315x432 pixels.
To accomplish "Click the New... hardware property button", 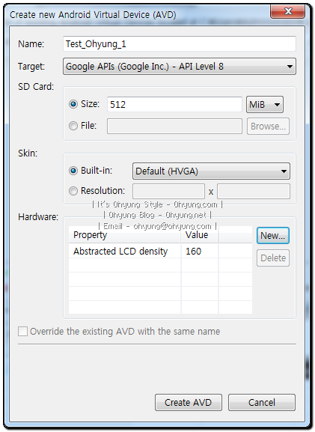I will tap(273, 236).
